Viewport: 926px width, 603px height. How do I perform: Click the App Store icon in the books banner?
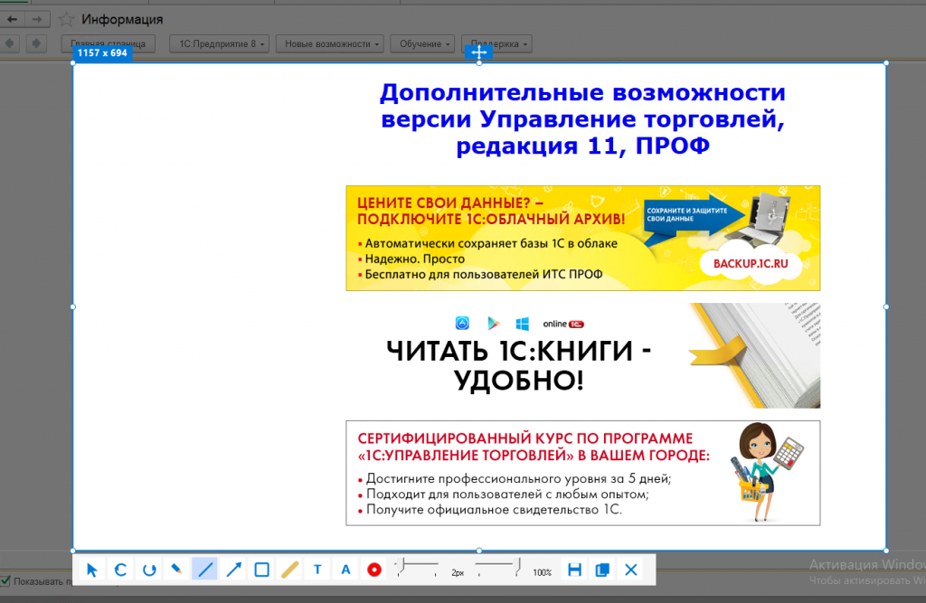click(x=462, y=323)
